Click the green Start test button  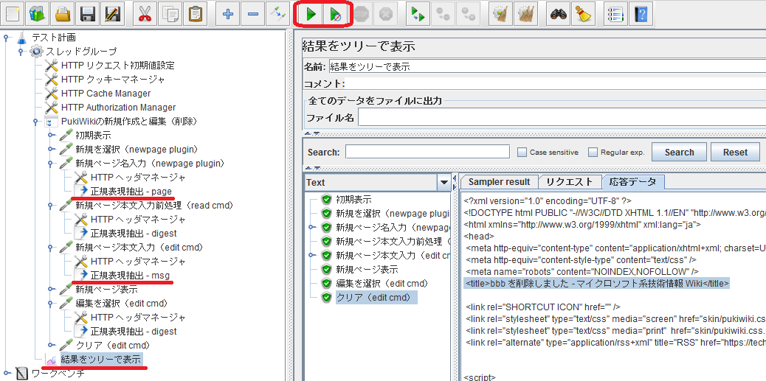pos(311,13)
